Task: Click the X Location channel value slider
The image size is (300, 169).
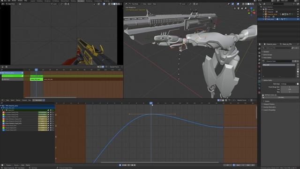Action: click(43, 113)
